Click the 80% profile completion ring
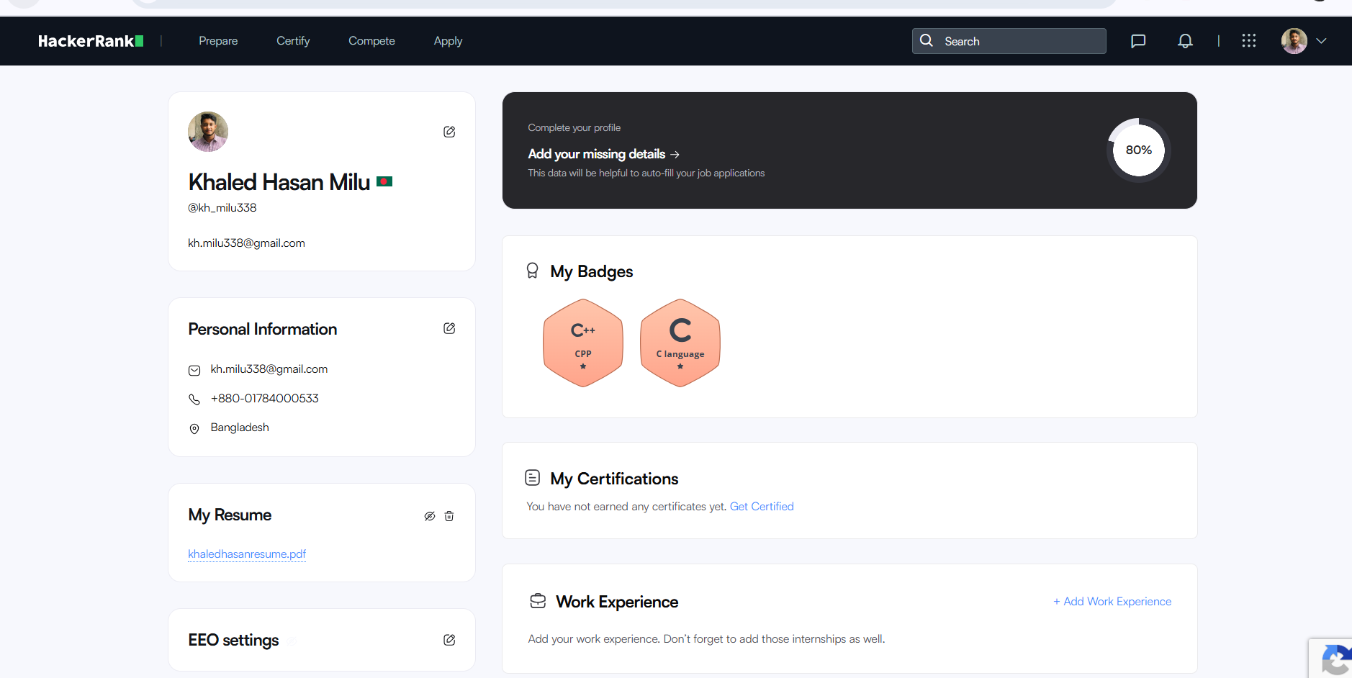Screen dimensions: 1352x678 [x=1138, y=150]
